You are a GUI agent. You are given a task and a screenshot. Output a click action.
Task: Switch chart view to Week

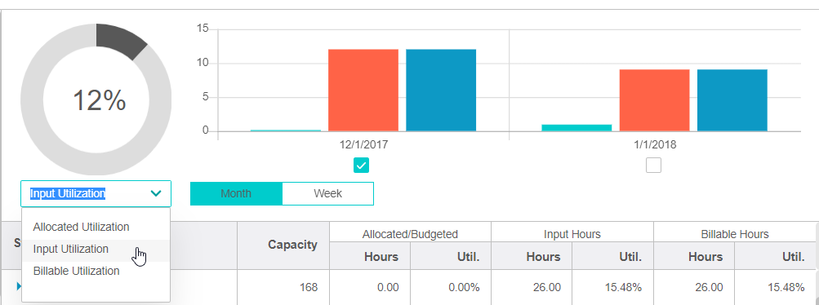click(x=328, y=193)
